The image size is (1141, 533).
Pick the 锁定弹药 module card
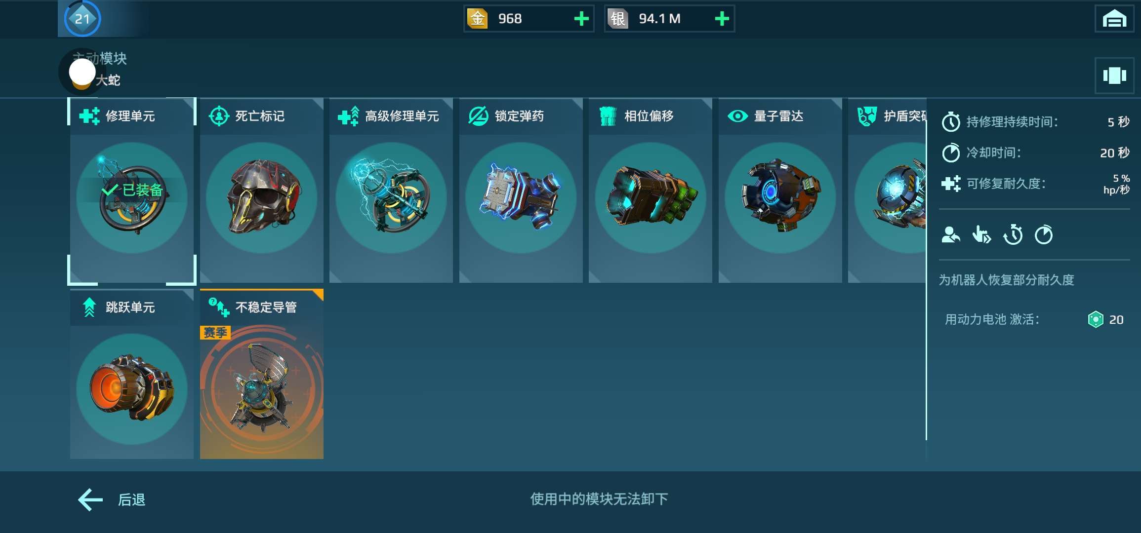[x=521, y=190]
